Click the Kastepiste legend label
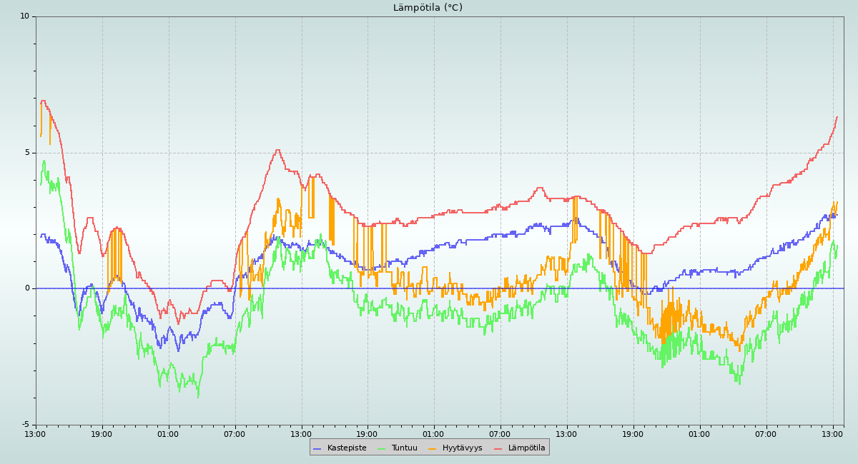This screenshot has width=858, height=464. [x=347, y=448]
